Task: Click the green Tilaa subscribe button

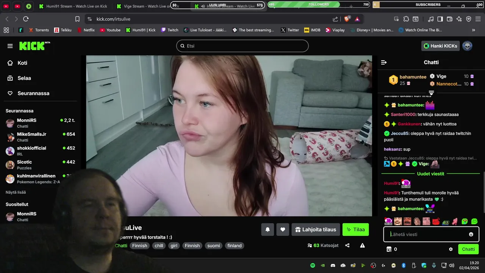Action: point(355,229)
